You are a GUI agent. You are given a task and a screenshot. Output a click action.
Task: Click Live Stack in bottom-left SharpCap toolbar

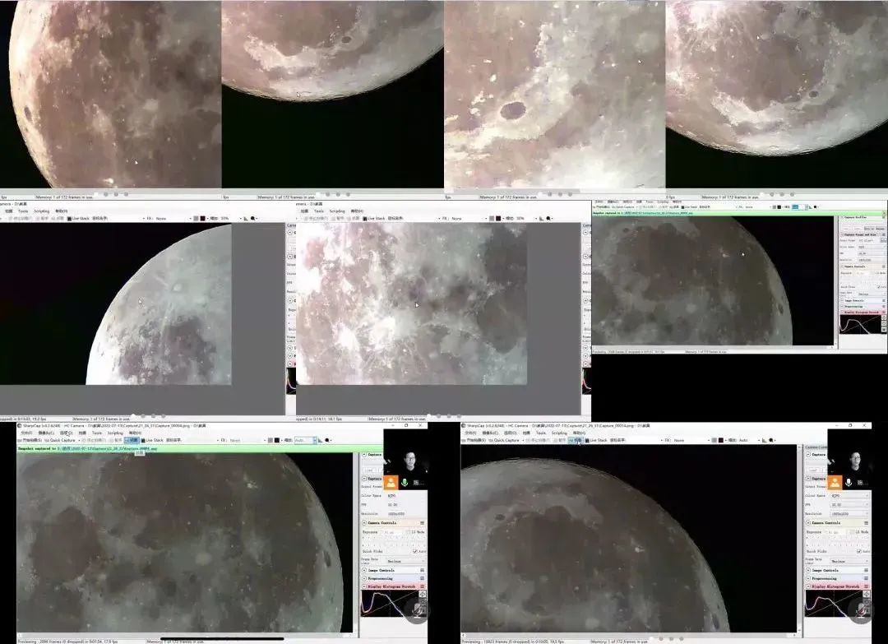tap(155, 441)
